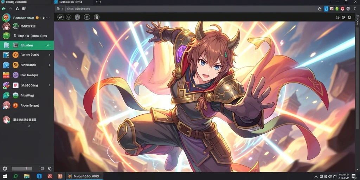Show hidden tray icons with the up chevron
Viewport: 360px width, 180px height.
pyautogui.click(x=316, y=176)
